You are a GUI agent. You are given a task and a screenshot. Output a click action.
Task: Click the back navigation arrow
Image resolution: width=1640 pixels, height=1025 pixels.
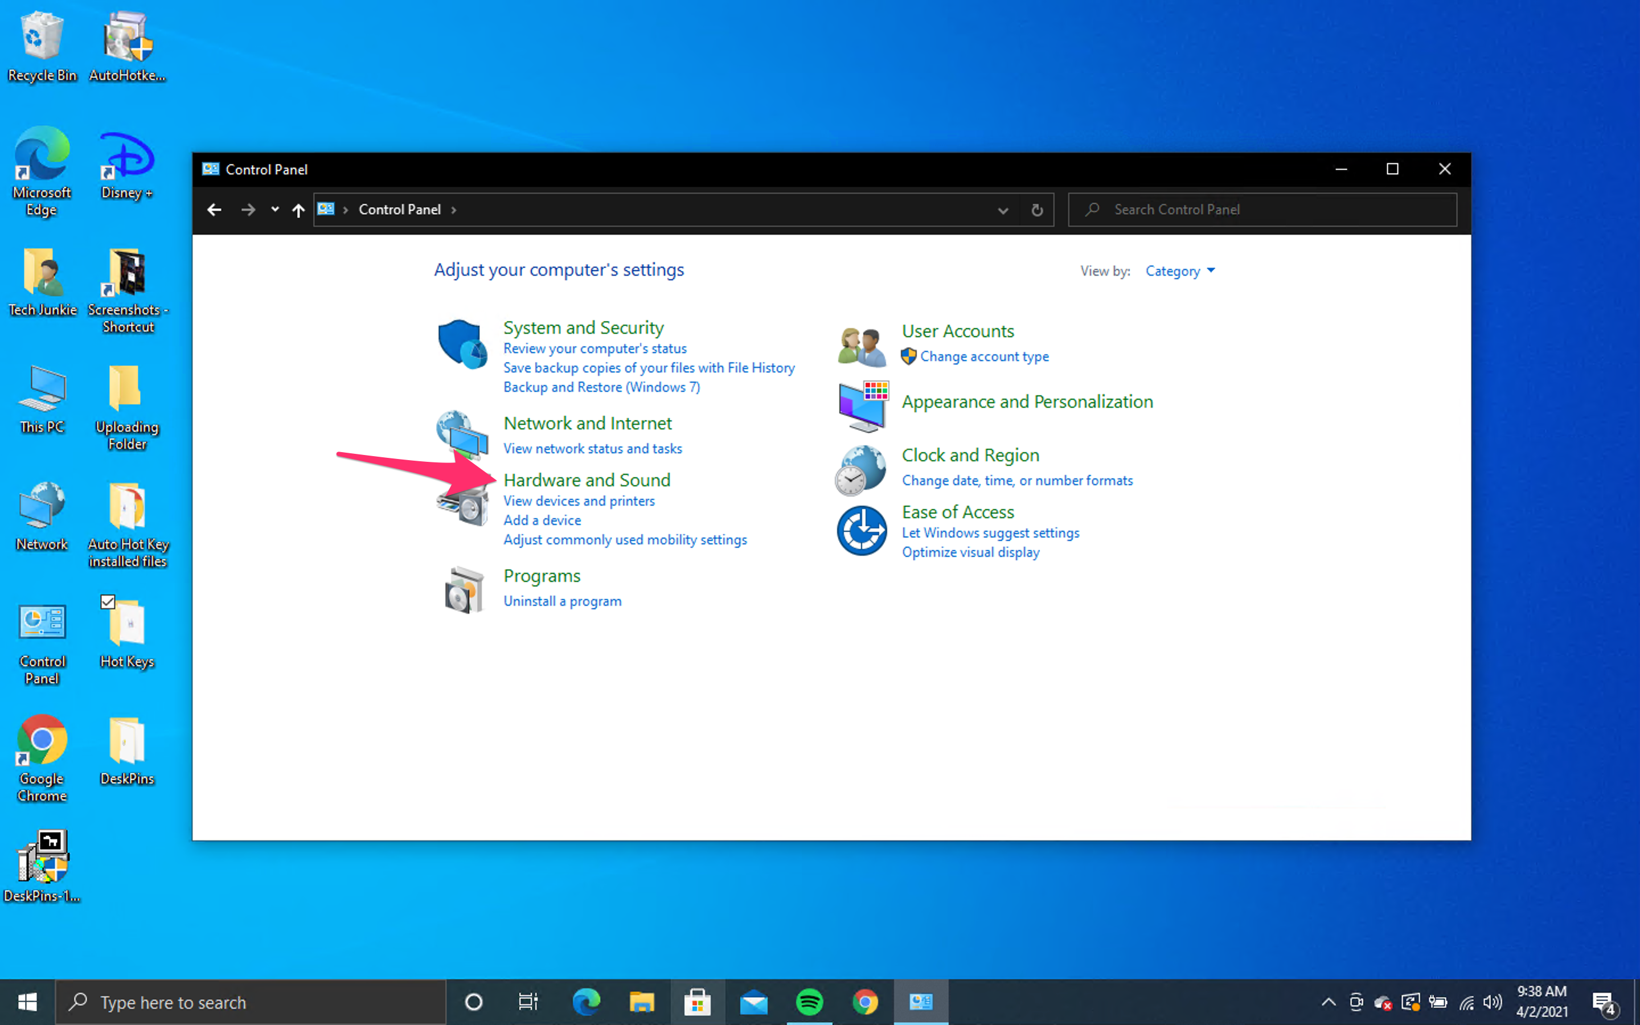[x=214, y=209]
